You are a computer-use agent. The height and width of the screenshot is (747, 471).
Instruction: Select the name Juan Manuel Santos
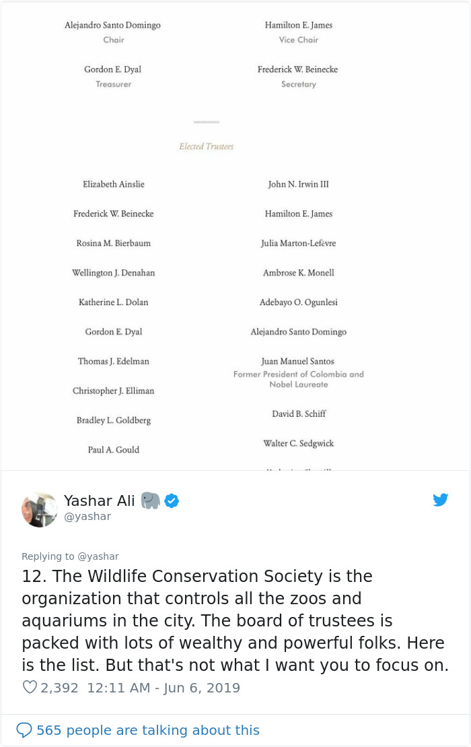[x=299, y=361]
